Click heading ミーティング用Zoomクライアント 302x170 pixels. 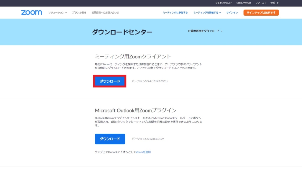pyautogui.click(x=133, y=56)
